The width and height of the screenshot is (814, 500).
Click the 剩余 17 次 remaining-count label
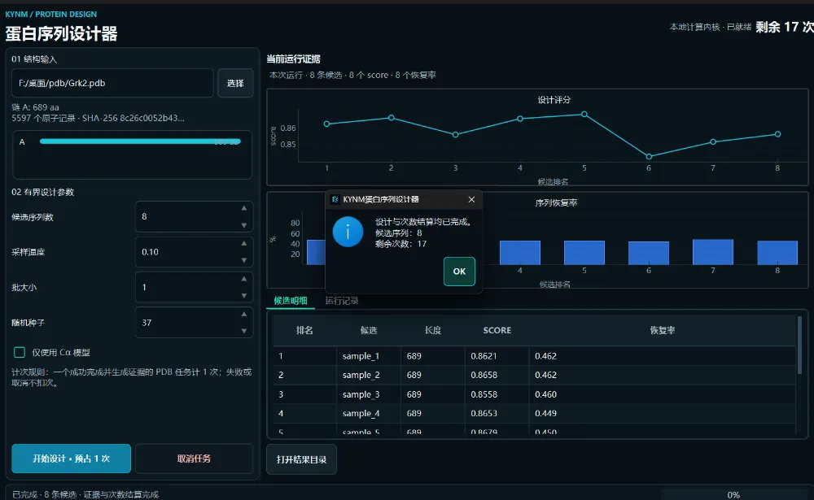(x=785, y=27)
